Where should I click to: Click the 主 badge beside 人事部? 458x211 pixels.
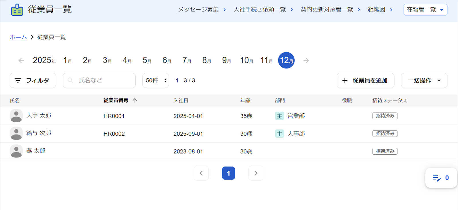point(279,134)
